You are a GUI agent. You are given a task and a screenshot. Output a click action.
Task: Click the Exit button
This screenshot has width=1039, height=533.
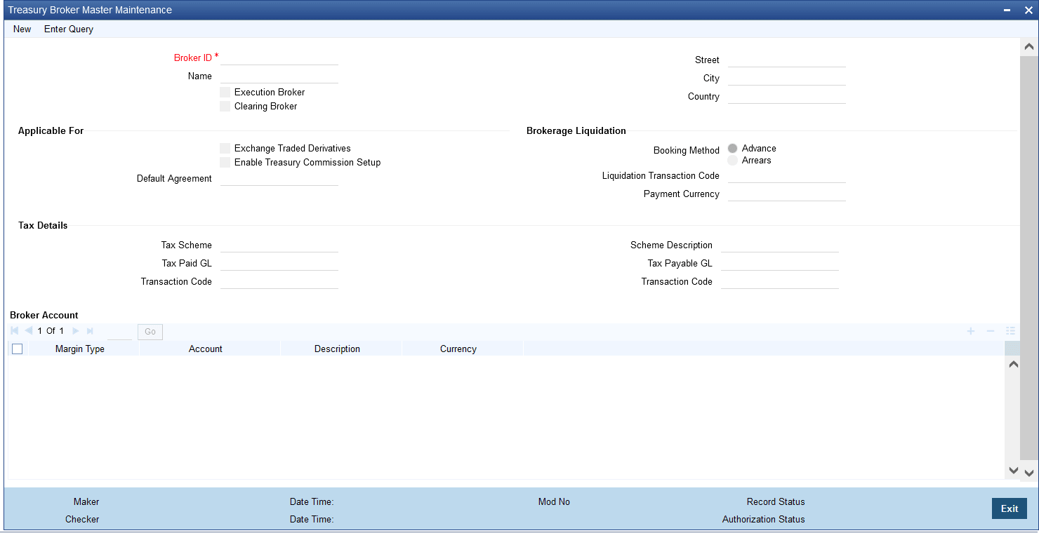click(x=1010, y=508)
